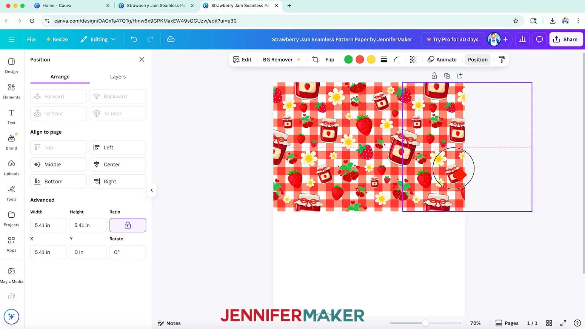
Task: Click Try Pro for 30 days
Action: point(452,39)
